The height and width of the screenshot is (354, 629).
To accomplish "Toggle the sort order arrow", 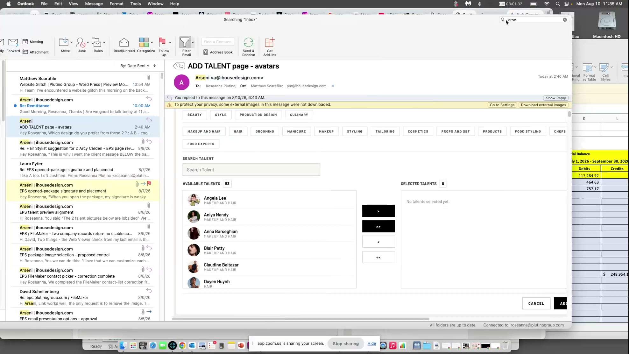I will (155, 66).
